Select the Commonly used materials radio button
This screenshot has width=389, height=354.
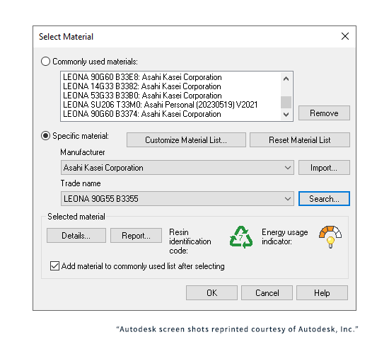(46, 62)
